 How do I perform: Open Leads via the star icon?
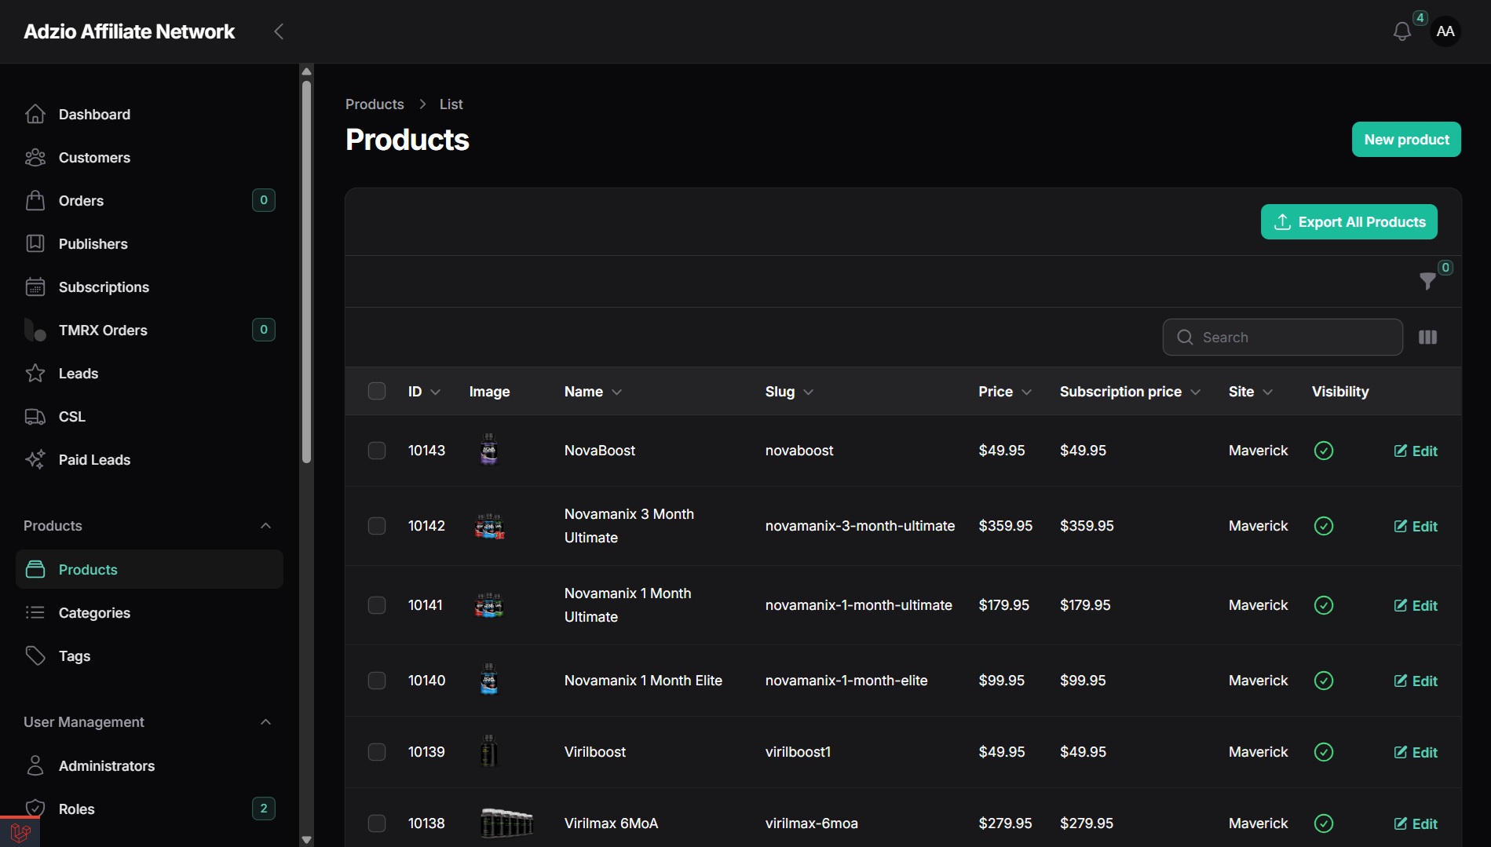[x=35, y=374]
